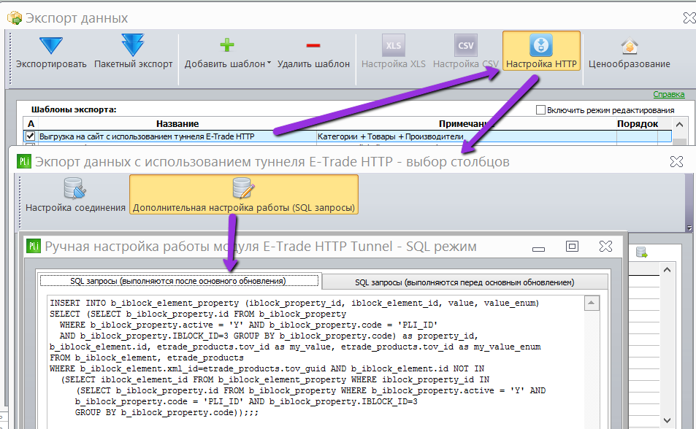
Task: Open the Настройка HTTP tool
Action: point(541,53)
